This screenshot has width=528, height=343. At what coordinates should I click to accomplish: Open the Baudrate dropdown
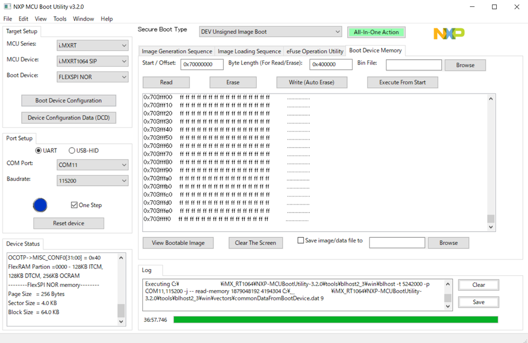(92, 180)
